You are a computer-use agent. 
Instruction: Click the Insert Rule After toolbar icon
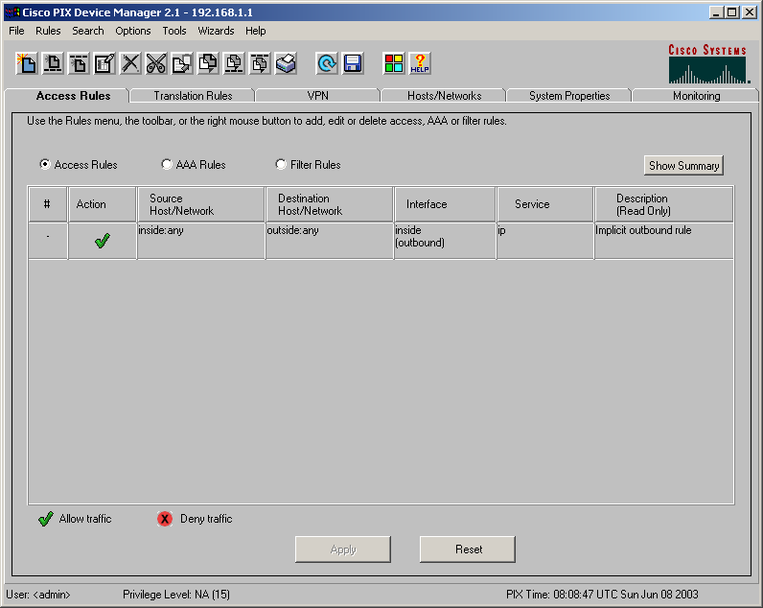click(x=79, y=63)
